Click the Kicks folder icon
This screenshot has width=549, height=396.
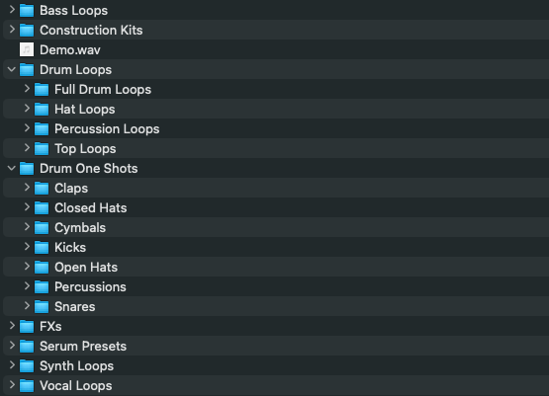point(42,248)
